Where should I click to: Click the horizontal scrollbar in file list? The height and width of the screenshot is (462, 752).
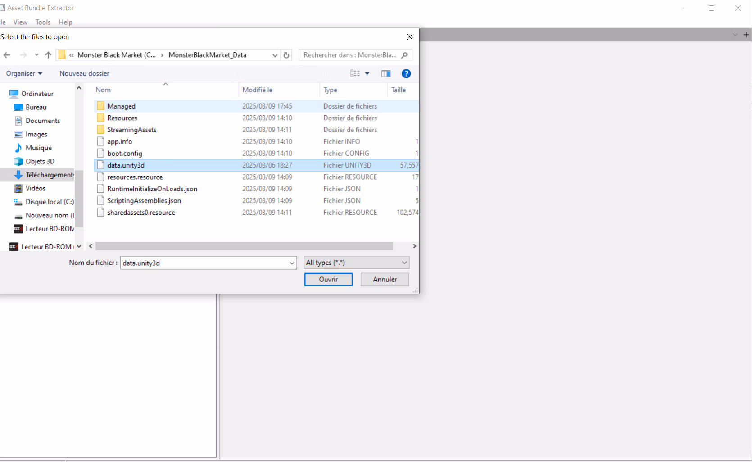[x=244, y=246]
